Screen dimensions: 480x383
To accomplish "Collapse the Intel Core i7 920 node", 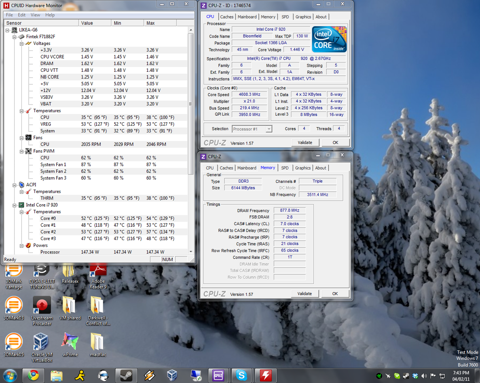I will tap(15, 205).
